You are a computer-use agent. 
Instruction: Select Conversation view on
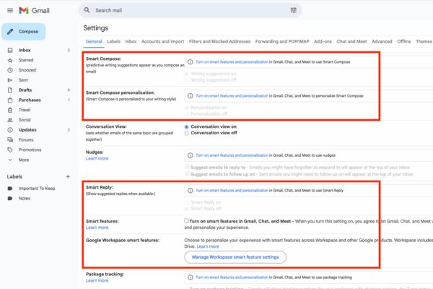click(186, 126)
